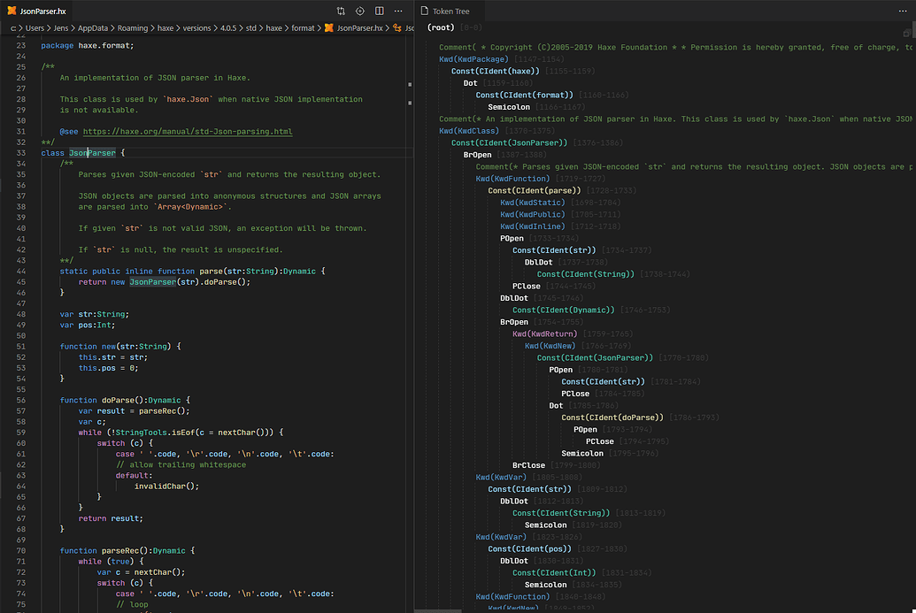Image resolution: width=916 pixels, height=613 pixels.
Task: Open the haxe.org std-Json-parsing manual link
Action: [x=187, y=132]
